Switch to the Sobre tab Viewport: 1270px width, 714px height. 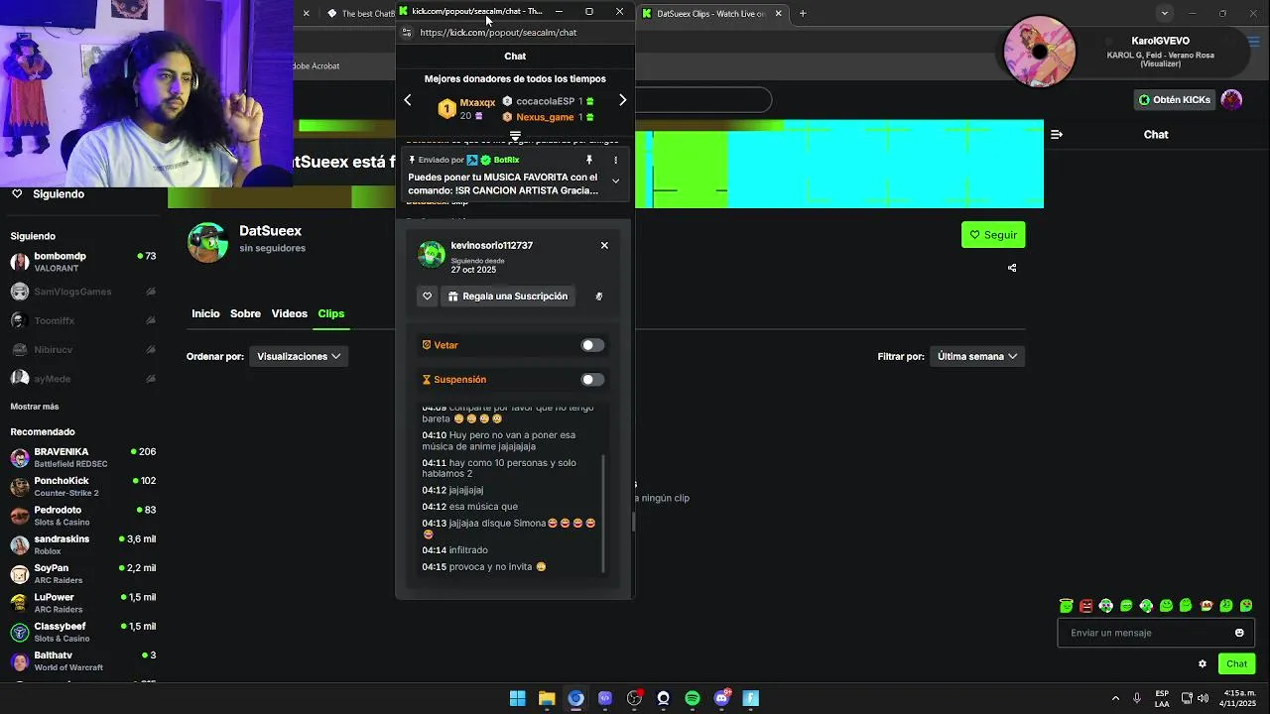pyautogui.click(x=245, y=313)
